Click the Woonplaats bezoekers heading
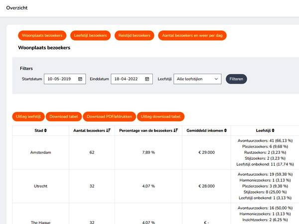The image size is (299, 224). pyautogui.click(x=44, y=48)
